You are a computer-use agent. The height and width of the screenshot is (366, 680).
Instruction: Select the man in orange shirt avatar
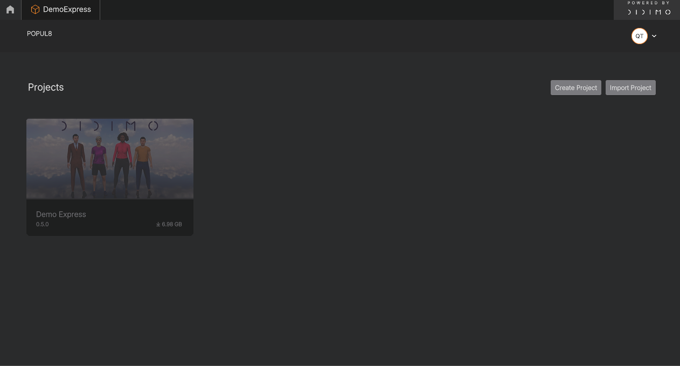[142, 164]
